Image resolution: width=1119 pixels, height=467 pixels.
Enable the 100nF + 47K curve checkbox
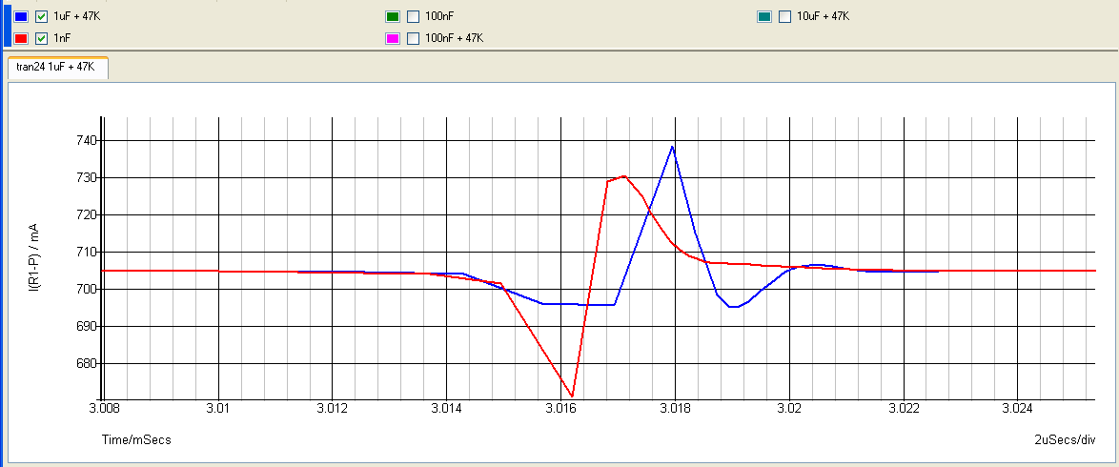coord(413,39)
